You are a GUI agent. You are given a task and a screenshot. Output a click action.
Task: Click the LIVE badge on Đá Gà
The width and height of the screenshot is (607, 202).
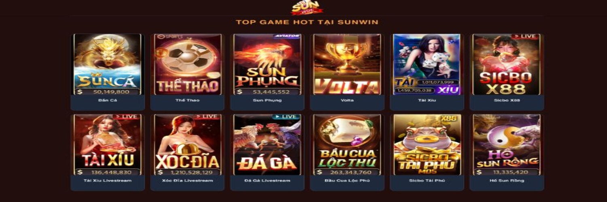click(x=285, y=117)
